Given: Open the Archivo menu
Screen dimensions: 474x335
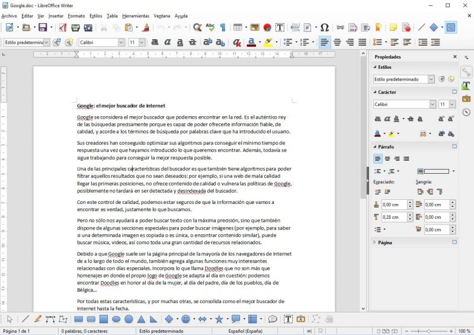Looking at the screenshot, I should coord(9,16).
